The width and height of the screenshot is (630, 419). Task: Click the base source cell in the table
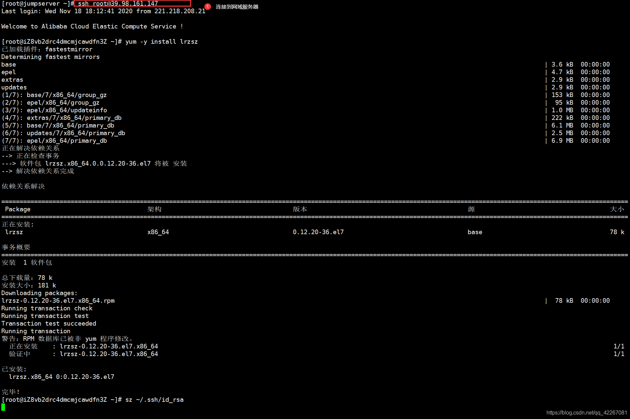point(475,232)
